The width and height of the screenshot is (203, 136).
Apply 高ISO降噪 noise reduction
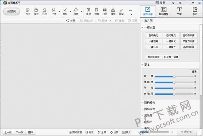[189, 47]
